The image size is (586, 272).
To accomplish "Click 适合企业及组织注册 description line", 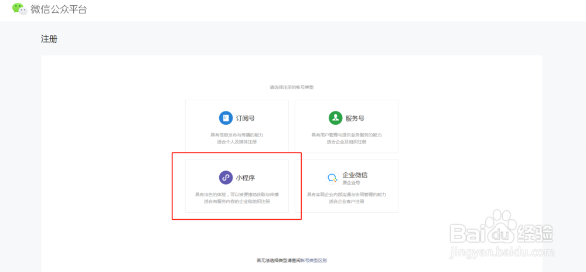I will coord(346,142).
